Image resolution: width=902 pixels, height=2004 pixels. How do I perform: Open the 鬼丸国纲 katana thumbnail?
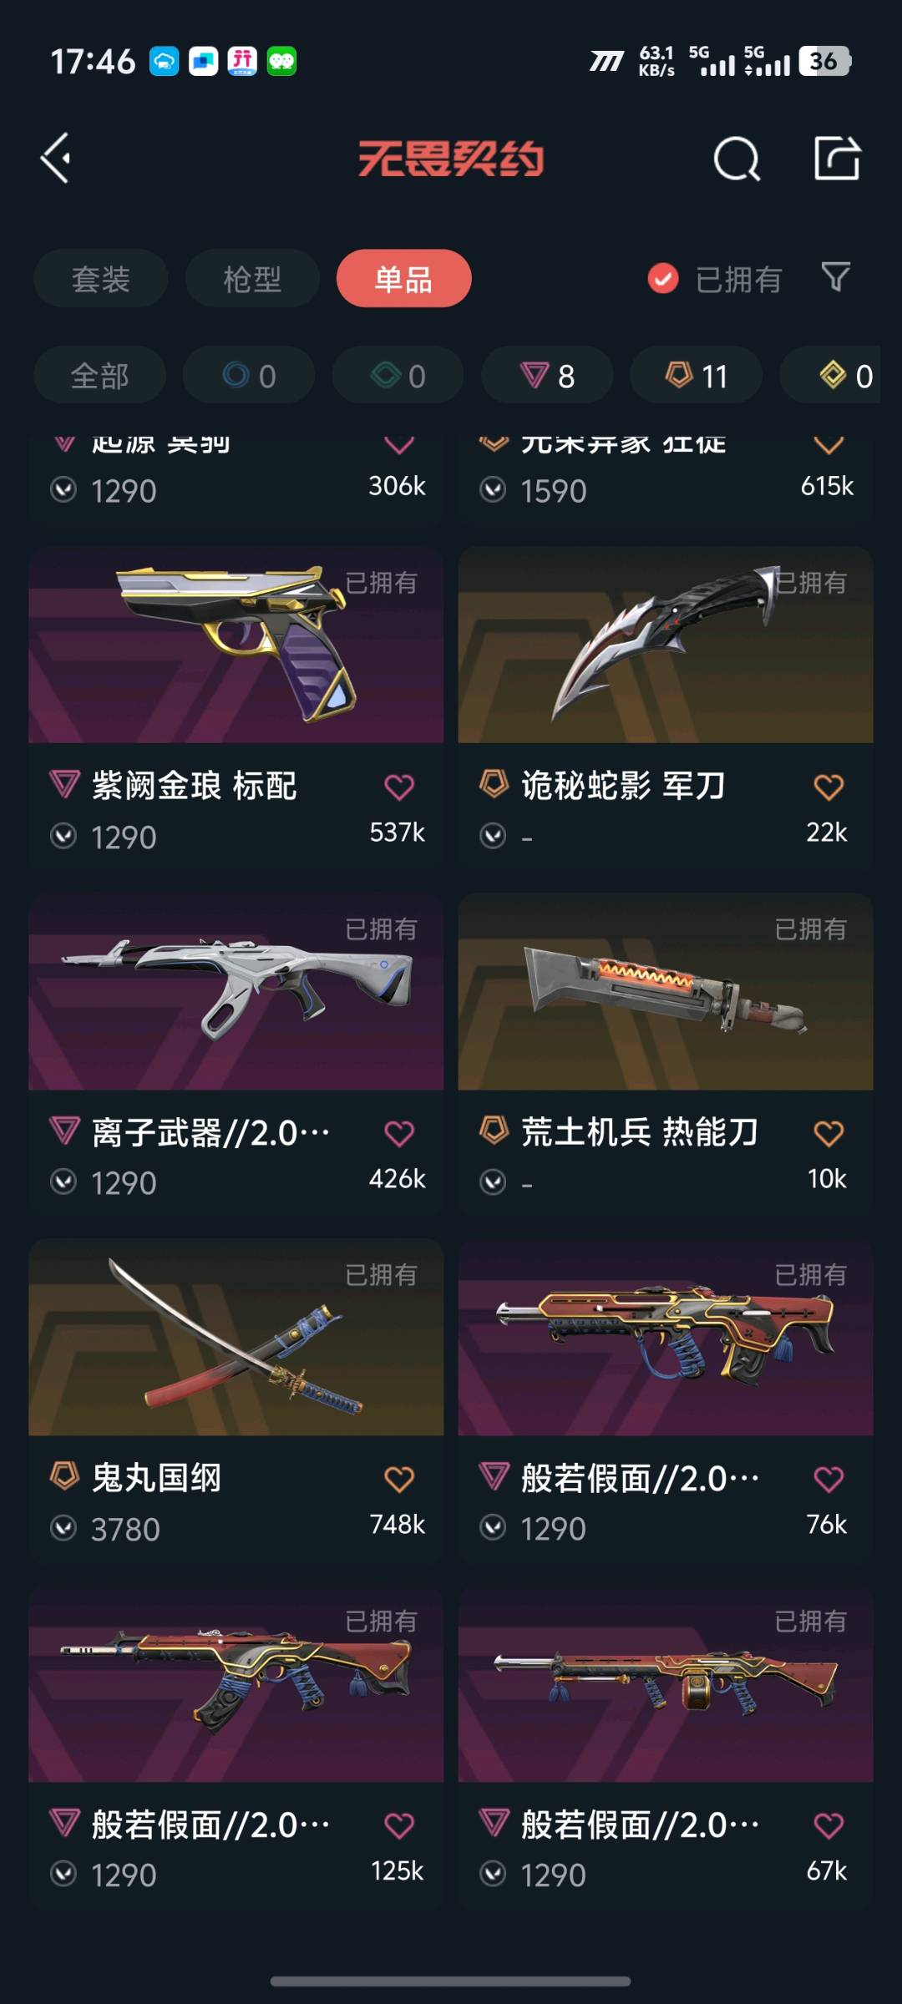point(236,1337)
